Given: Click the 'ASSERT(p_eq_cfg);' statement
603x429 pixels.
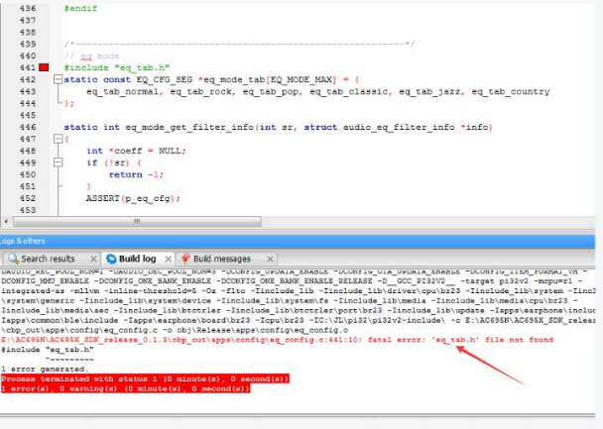Looking at the screenshot, I should 133,198.
